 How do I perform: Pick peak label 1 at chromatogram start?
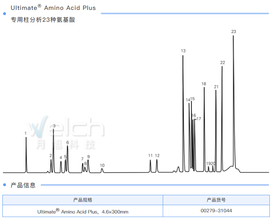pyautogui.click(x=26, y=133)
